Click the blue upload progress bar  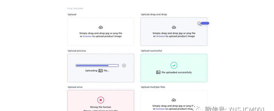click(97, 66)
